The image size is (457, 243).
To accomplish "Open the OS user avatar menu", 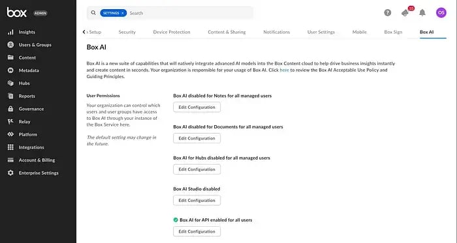I will (x=441, y=12).
